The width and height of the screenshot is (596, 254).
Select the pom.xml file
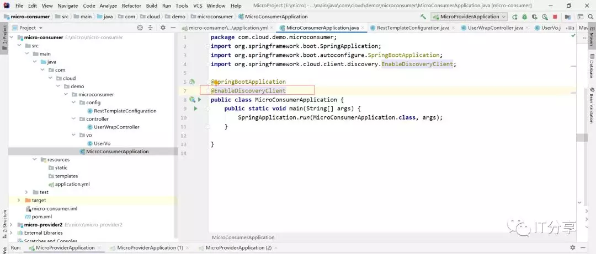(39, 217)
